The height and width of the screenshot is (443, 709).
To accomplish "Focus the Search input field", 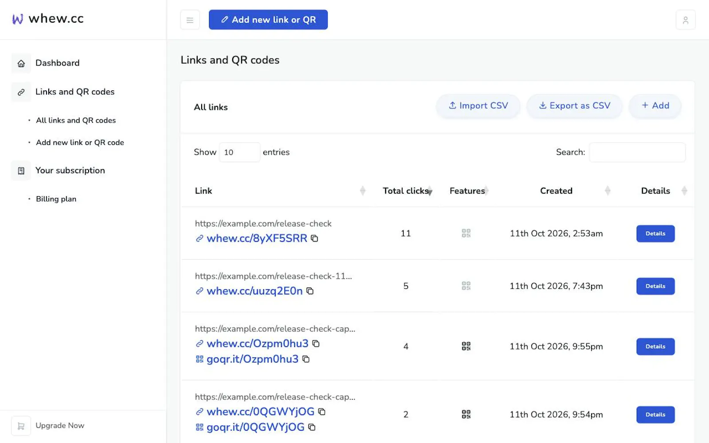I will pyautogui.click(x=637, y=152).
